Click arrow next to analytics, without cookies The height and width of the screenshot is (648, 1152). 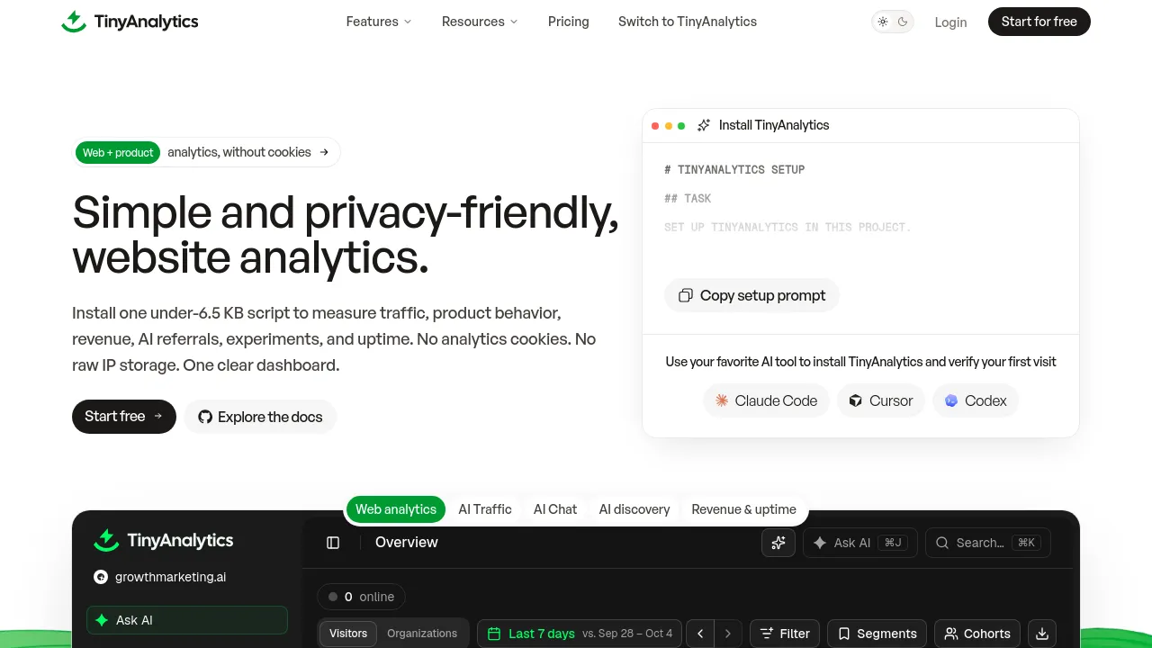point(324,152)
